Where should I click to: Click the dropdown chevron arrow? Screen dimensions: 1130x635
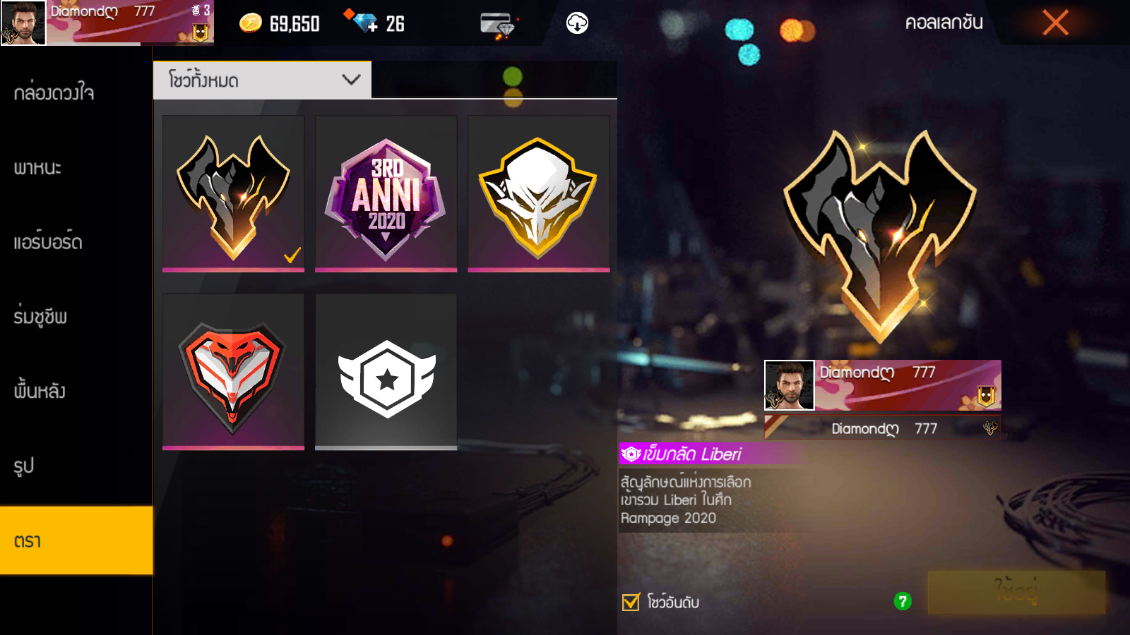pyautogui.click(x=351, y=80)
